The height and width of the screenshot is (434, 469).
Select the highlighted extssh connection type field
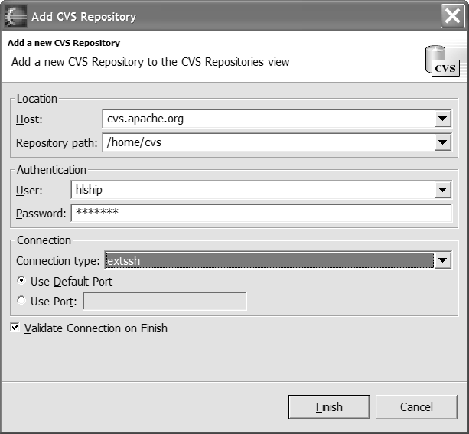[267, 261]
